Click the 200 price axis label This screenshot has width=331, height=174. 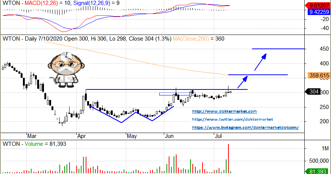coord(324,121)
